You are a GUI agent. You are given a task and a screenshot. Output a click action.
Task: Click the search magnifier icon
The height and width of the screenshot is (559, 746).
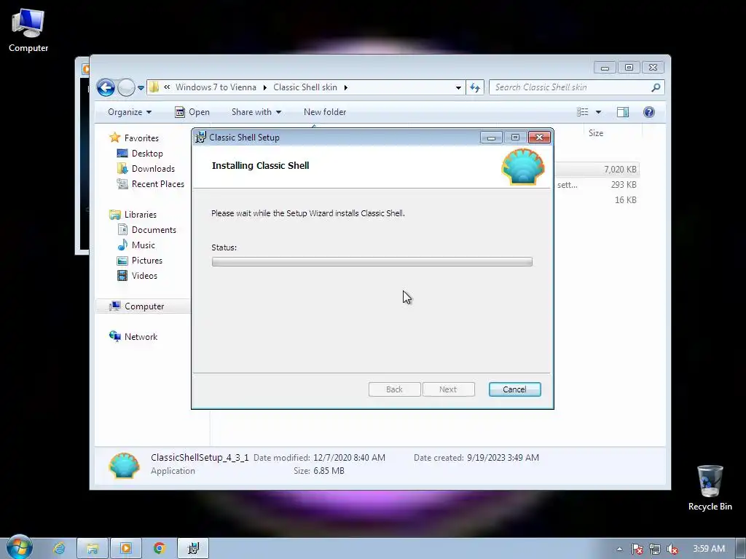click(656, 87)
